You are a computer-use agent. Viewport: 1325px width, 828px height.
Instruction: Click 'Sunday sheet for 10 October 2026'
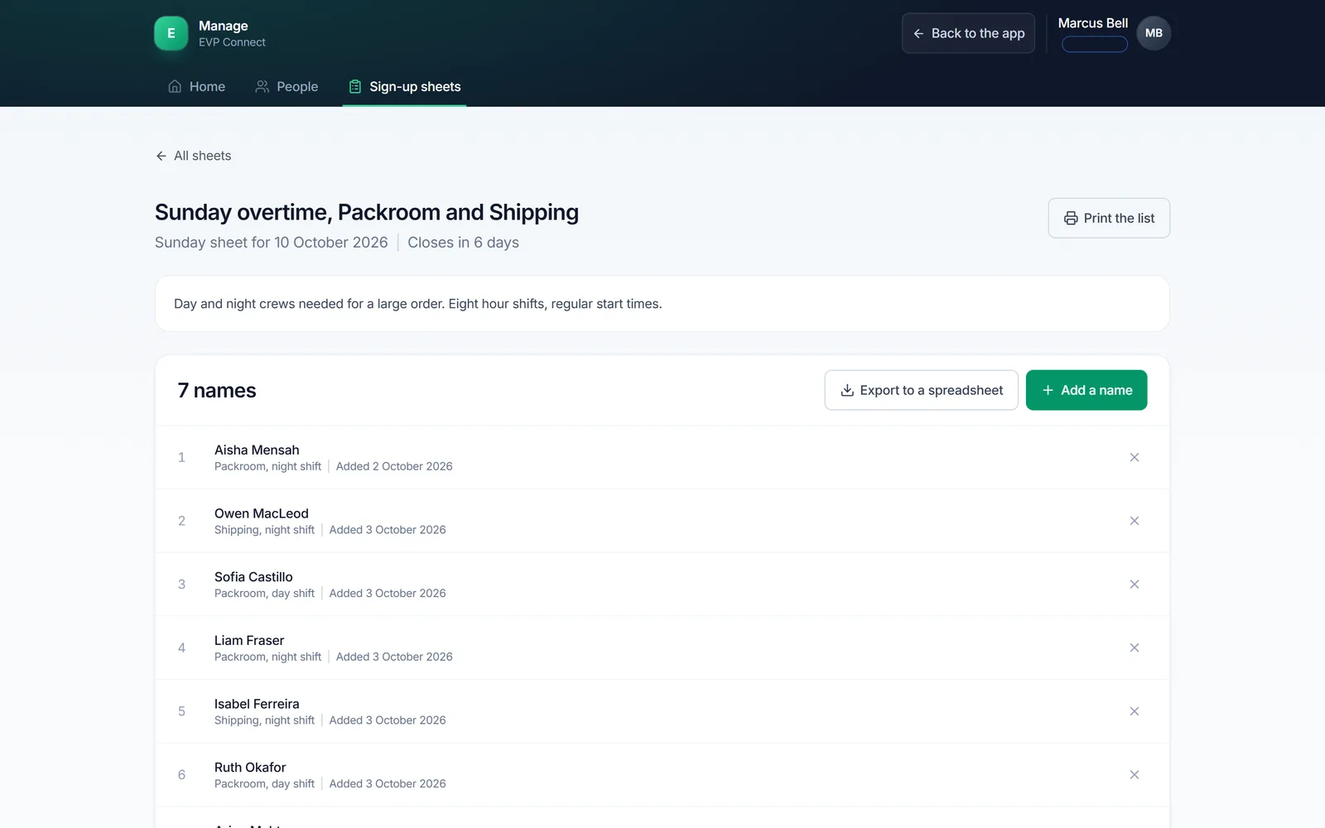tap(272, 243)
